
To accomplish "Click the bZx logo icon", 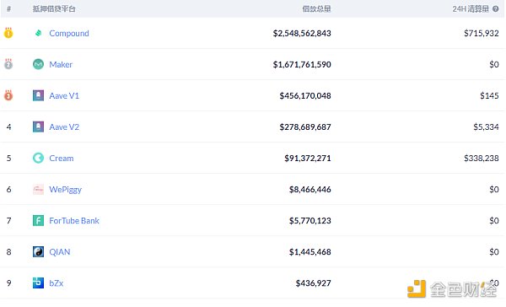I will tap(39, 283).
